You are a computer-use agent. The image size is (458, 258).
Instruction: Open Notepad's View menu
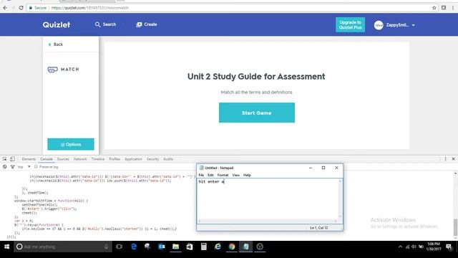235,175
